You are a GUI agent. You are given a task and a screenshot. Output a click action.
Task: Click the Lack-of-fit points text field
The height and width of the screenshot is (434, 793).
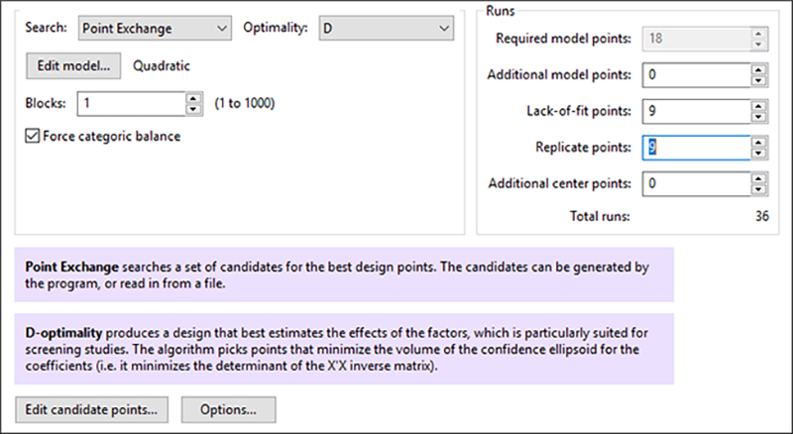click(694, 111)
